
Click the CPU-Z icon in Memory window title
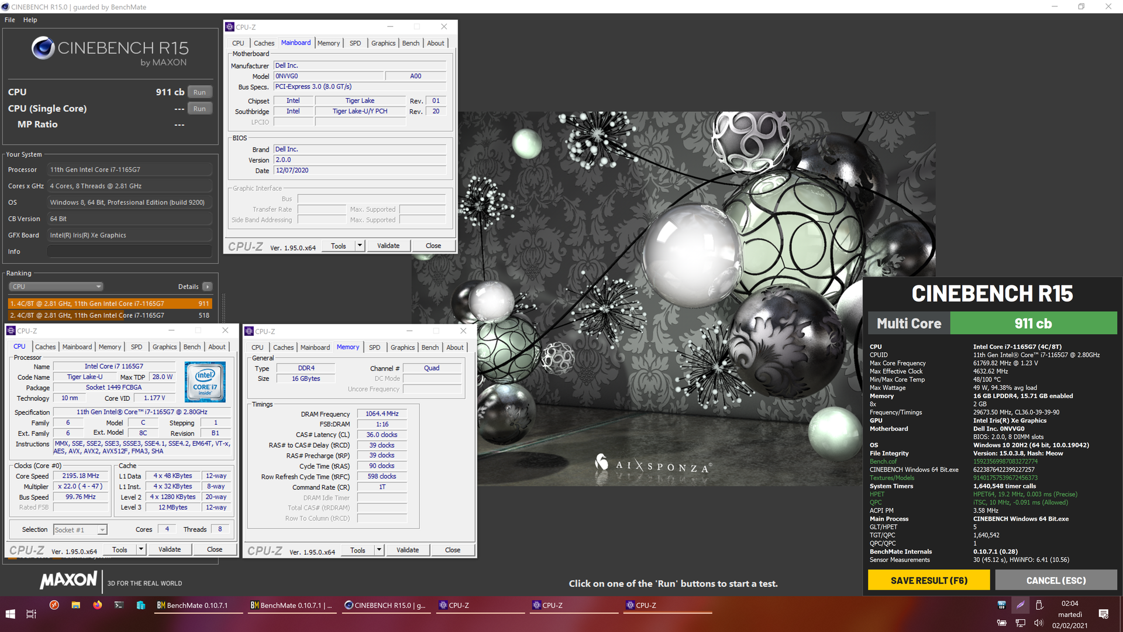pyautogui.click(x=249, y=331)
